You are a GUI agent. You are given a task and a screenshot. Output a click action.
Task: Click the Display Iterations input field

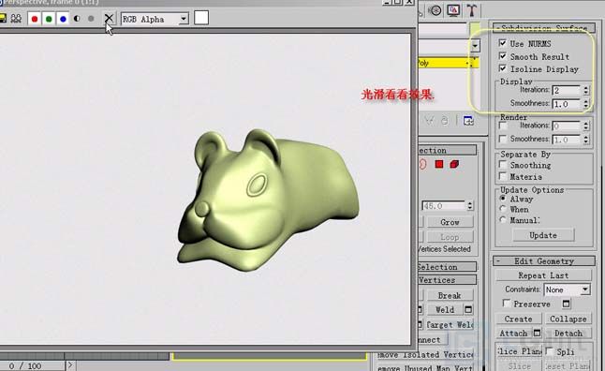pos(567,90)
